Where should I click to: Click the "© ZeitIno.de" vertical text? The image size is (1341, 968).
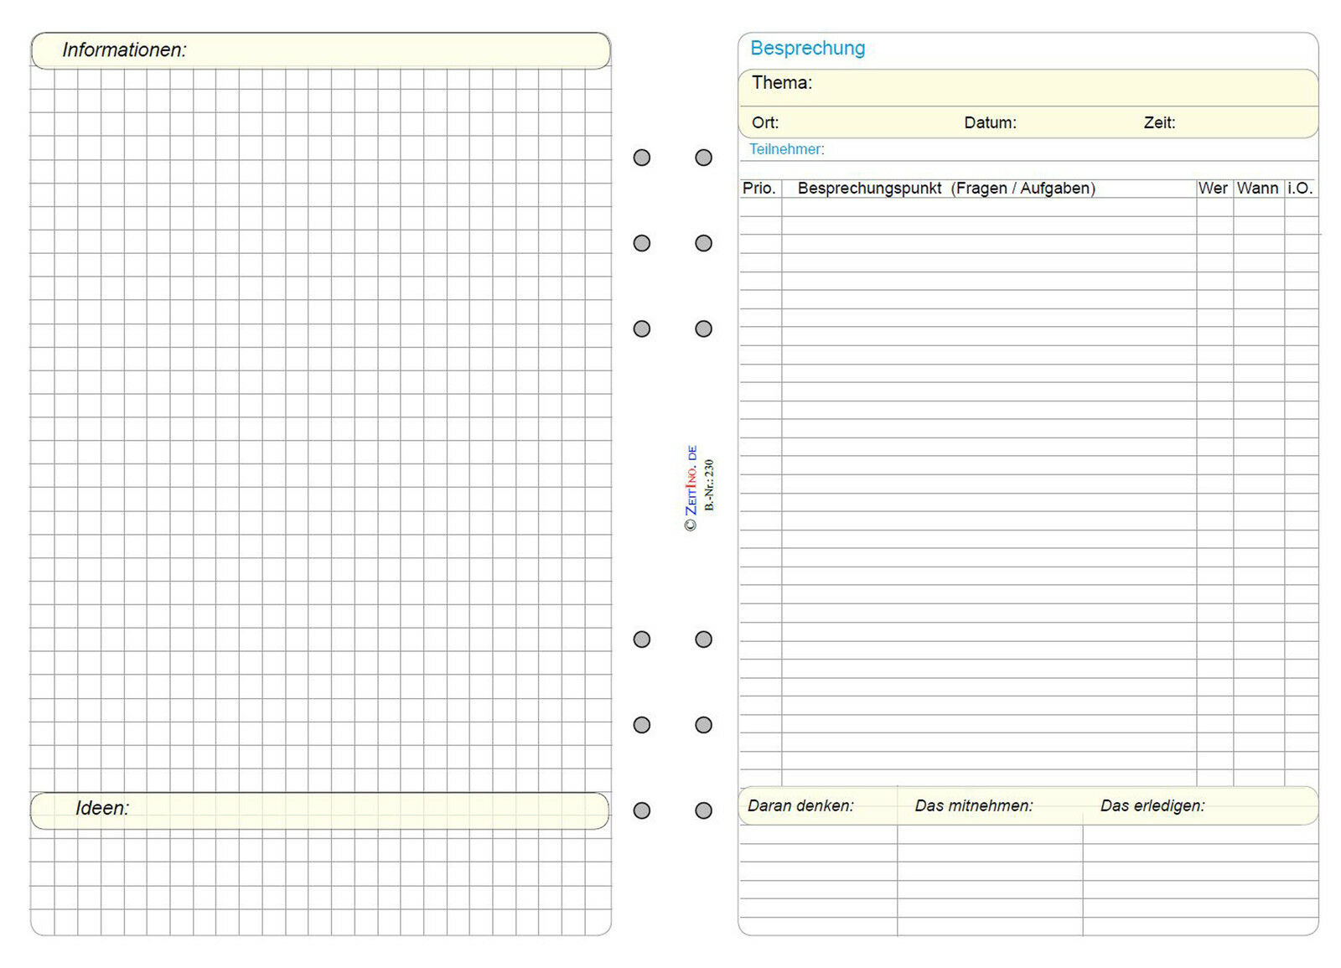(691, 488)
